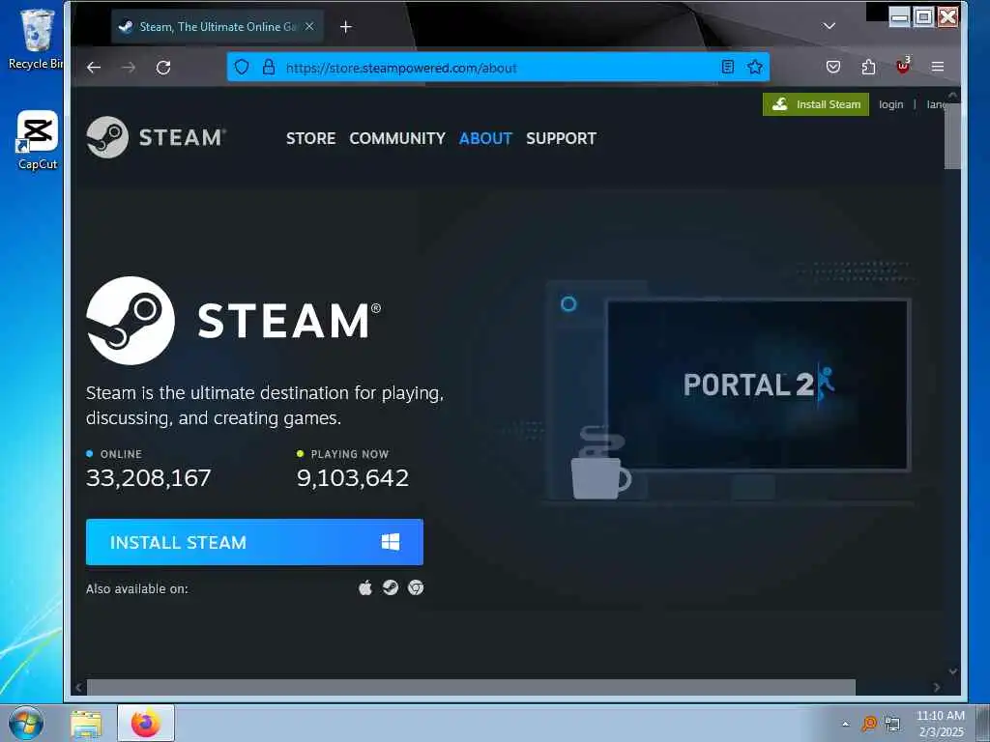Select the Apple macOS download icon
This screenshot has width=990, height=742.
(x=364, y=588)
